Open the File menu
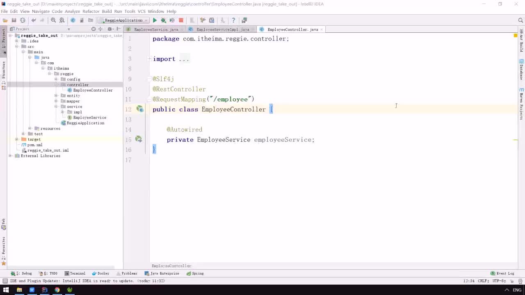The height and width of the screenshot is (295, 525). (4, 11)
